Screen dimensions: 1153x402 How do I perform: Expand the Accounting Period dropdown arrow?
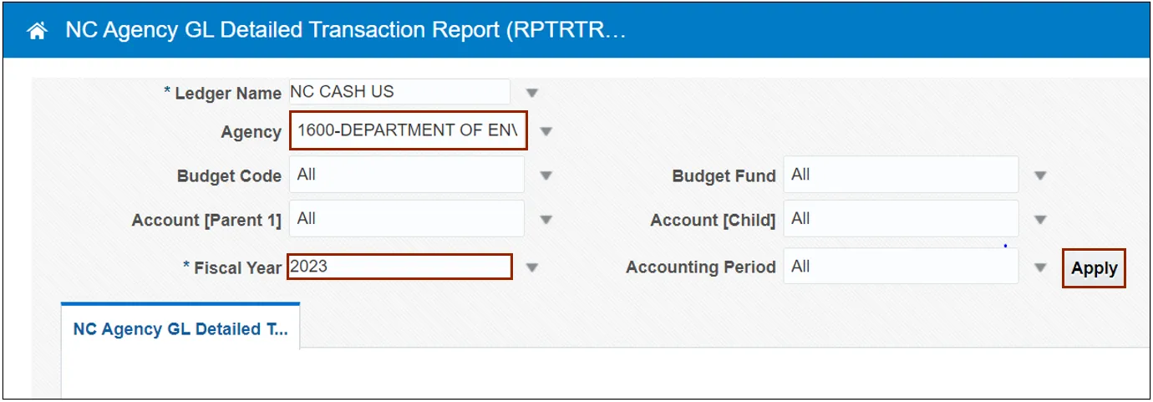tap(1040, 267)
